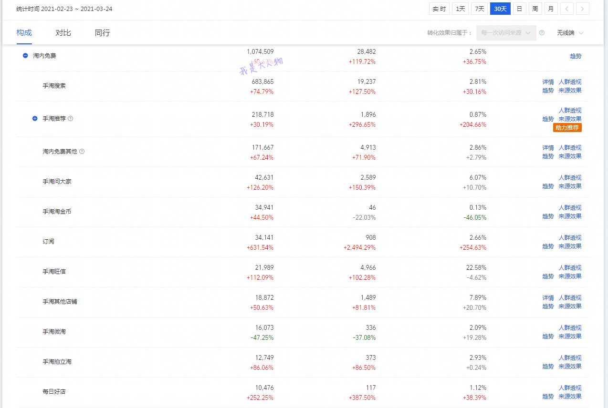Open 人群透视 for 手淘搜索

pos(570,82)
